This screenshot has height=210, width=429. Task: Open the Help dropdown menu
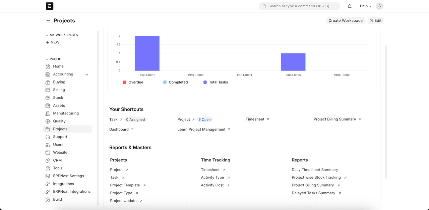pos(365,6)
